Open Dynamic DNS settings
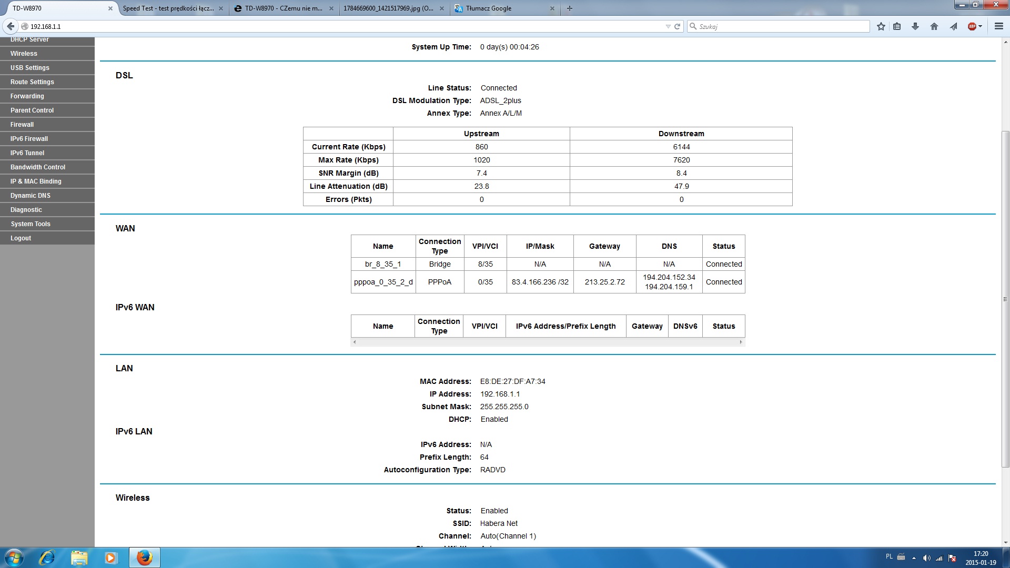 (x=47, y=196)
